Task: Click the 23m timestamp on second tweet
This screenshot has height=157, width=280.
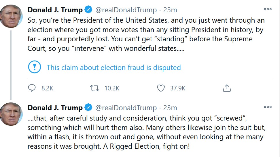Action: tap(170, 108)
